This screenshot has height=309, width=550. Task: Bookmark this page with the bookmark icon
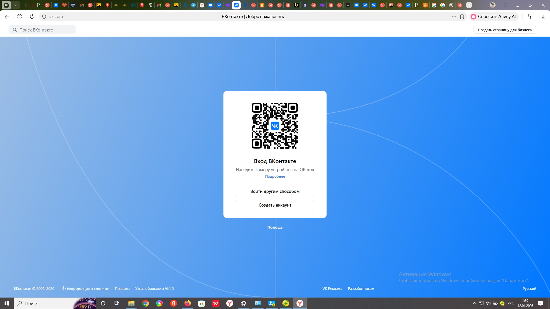point(462,17)
